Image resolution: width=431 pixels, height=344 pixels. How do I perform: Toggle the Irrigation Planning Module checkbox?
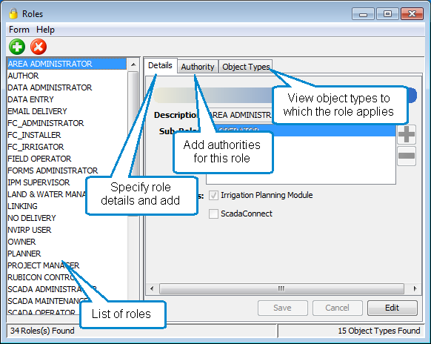point(213,196)
